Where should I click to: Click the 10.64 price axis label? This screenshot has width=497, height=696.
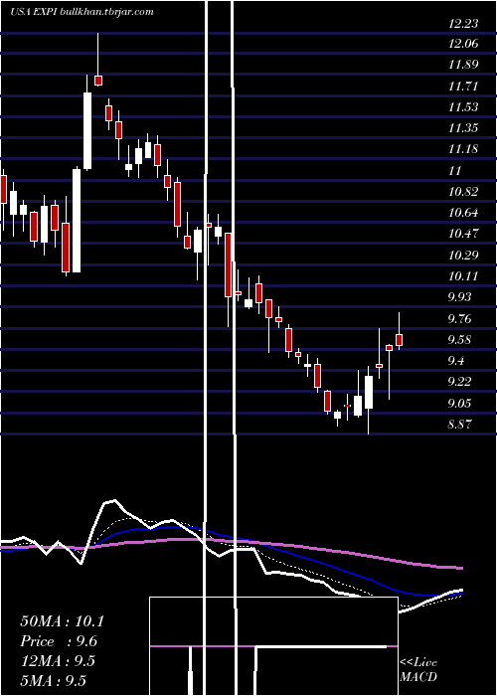coord(463,213)
